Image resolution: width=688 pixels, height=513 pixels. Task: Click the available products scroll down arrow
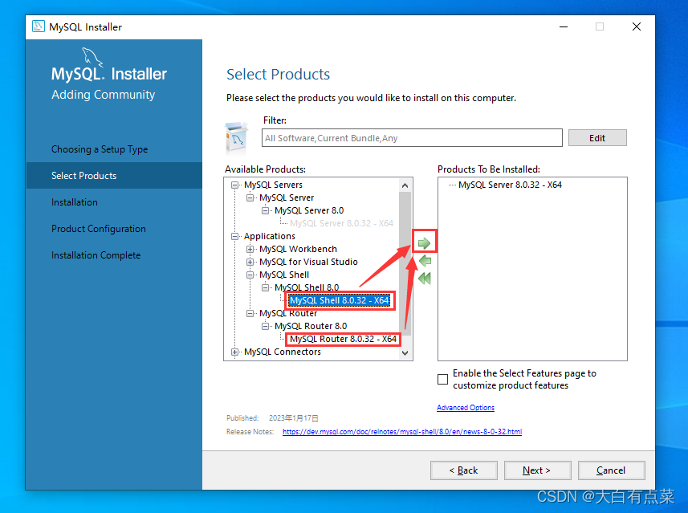coord(405,352)
